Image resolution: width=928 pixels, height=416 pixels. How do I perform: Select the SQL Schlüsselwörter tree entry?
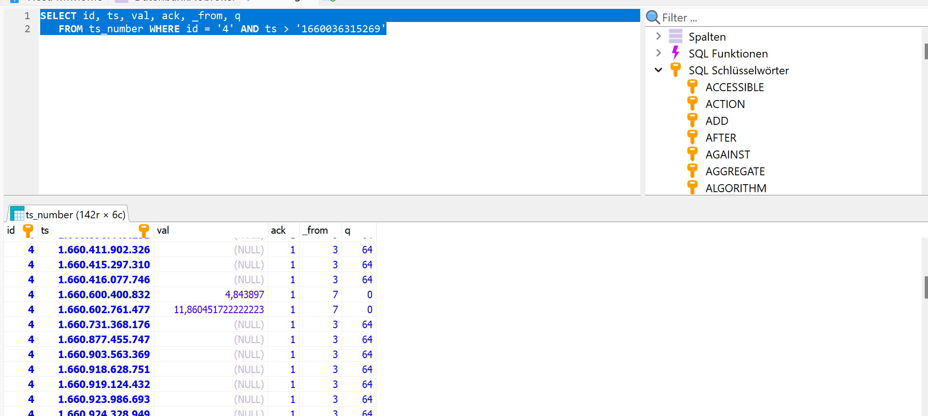pos(738,71)
